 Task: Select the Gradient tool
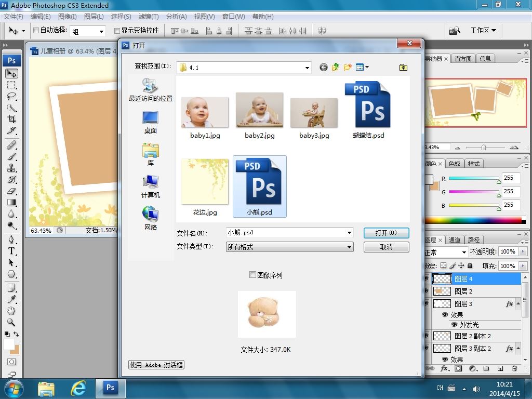pyautogui.click(x=11, y=203)
